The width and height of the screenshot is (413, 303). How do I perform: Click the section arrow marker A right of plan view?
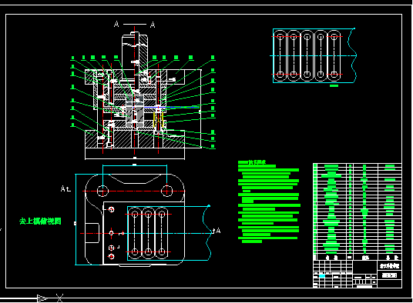[217, 231]
